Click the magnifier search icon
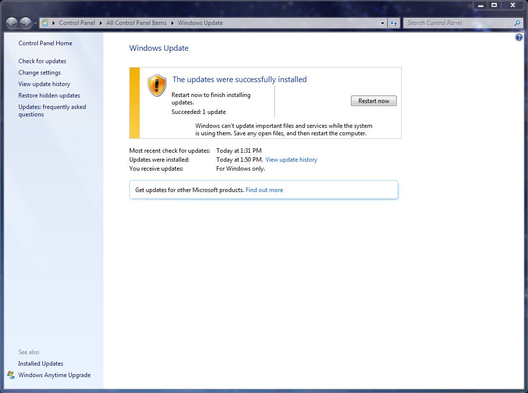 coord(517,23)
